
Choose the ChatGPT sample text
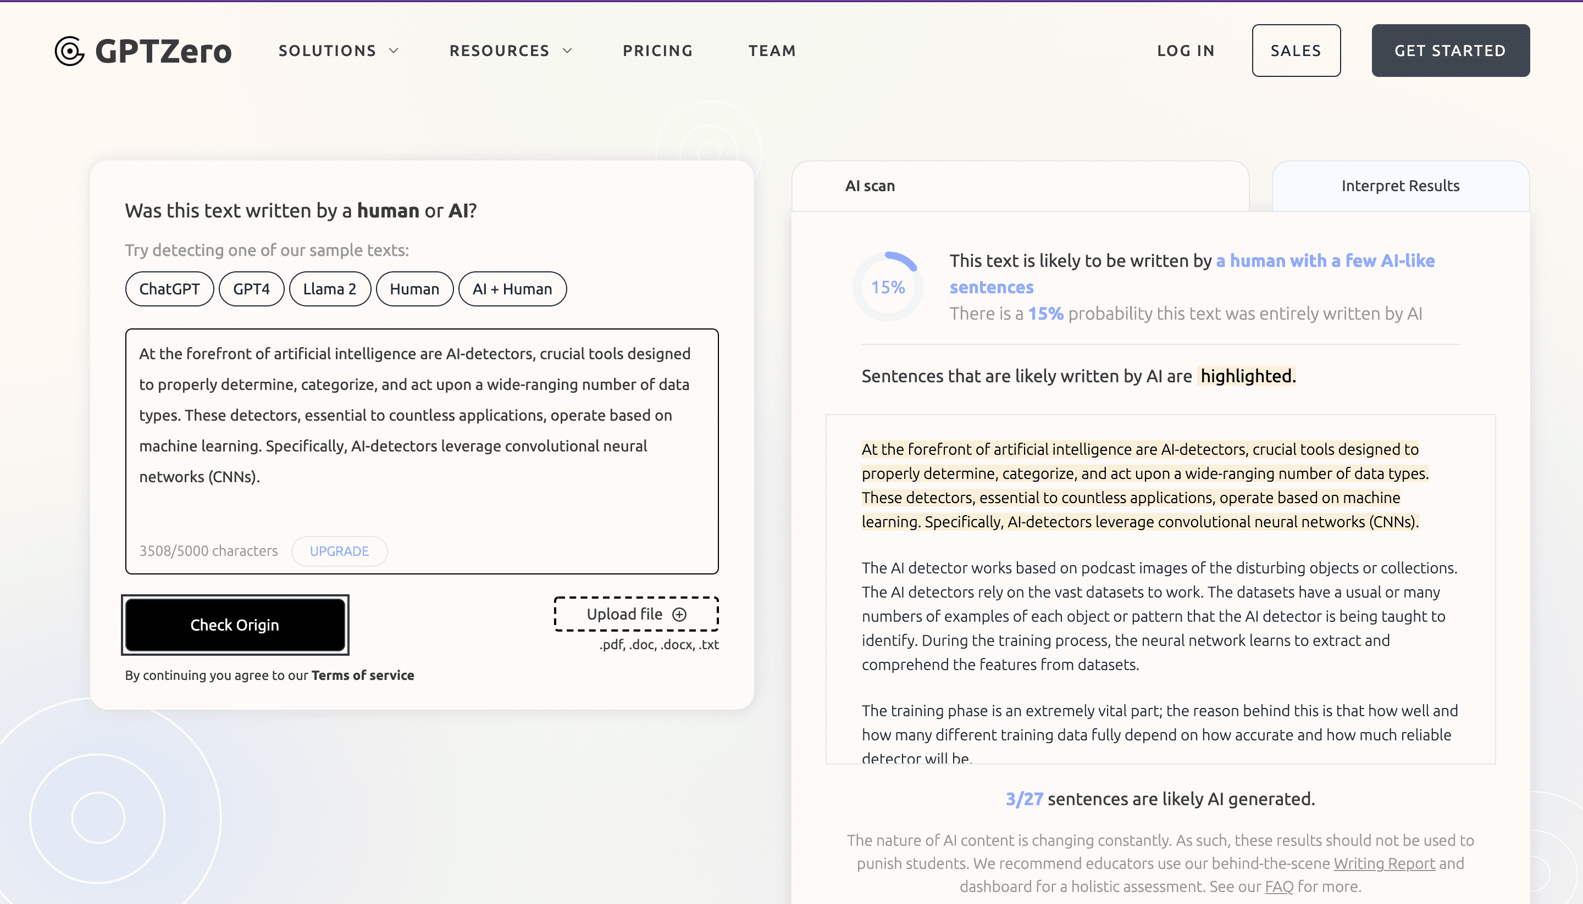pos(169,289)
